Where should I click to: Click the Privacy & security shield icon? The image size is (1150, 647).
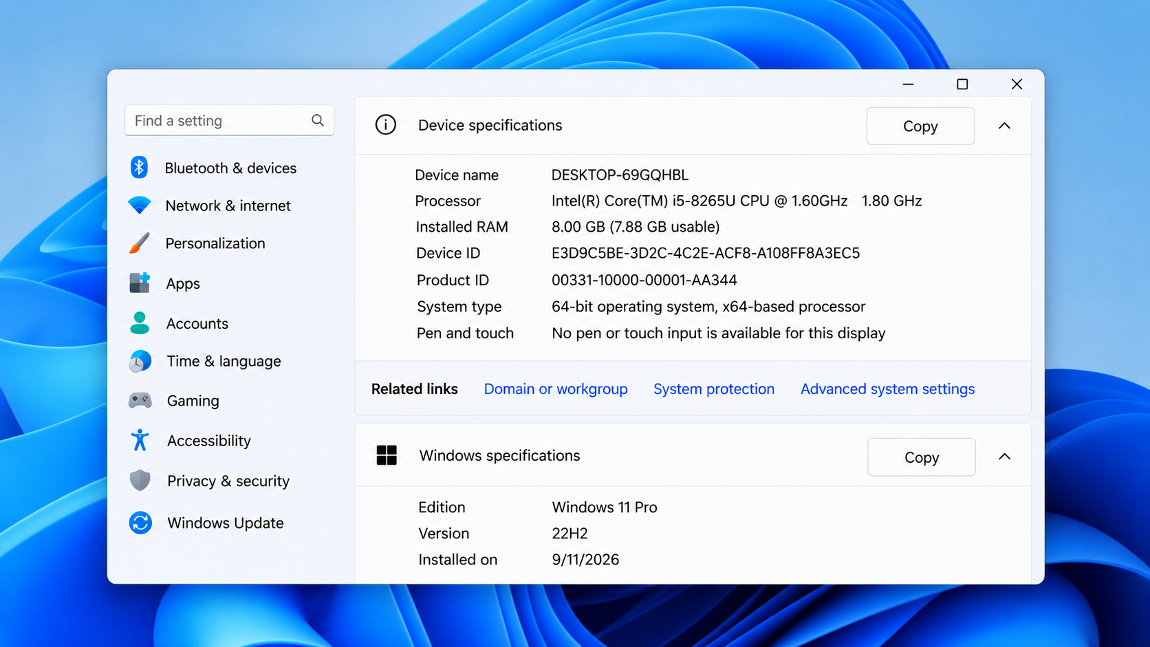140,481
